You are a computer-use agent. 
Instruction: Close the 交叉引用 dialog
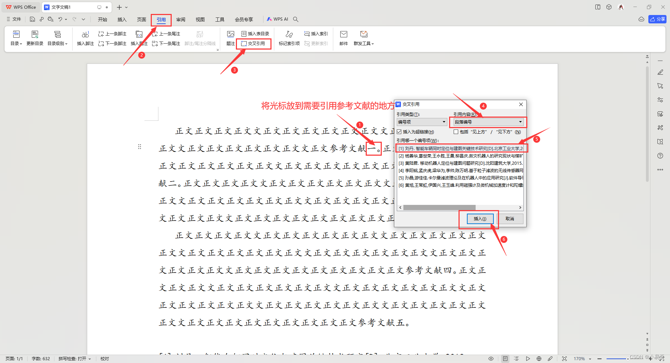tap(521, 104)
